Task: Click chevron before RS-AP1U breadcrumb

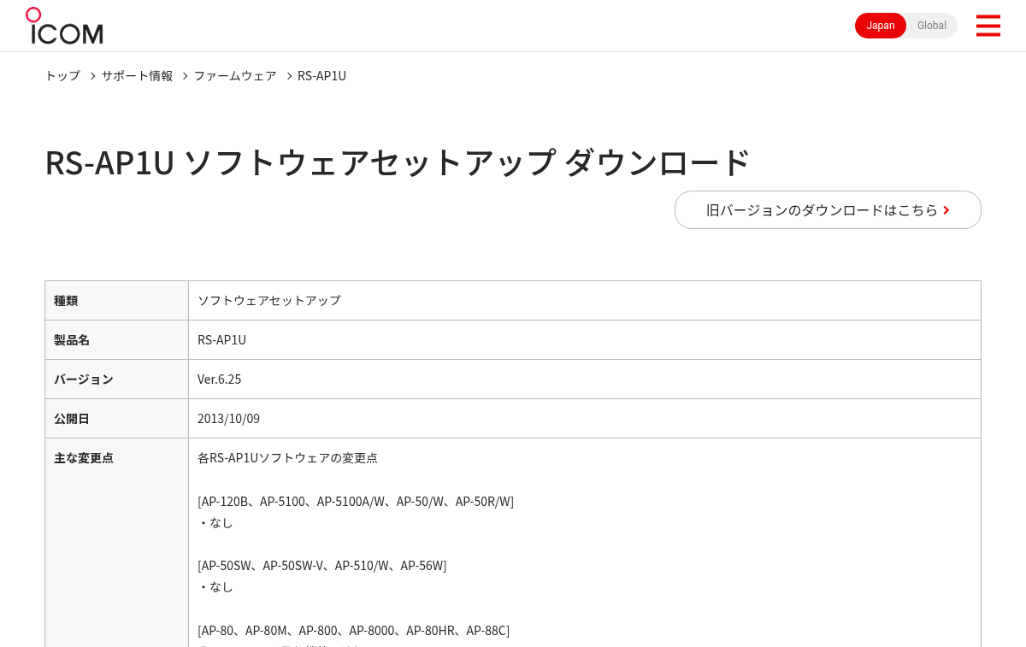Action: pyautogui.click(x=289, y=76)
